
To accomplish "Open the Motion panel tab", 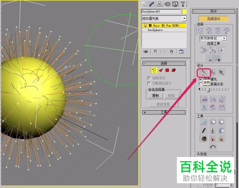I will [x=167, y=4].
